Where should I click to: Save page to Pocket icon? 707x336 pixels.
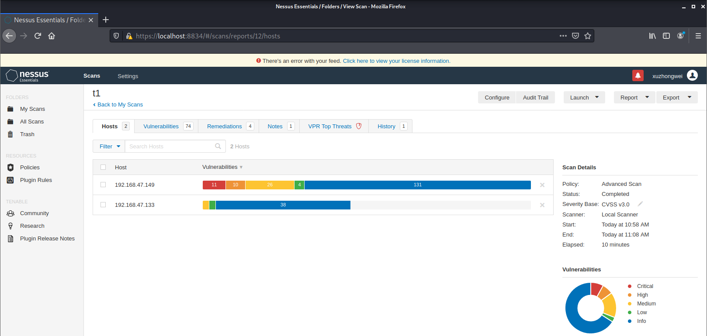pyautogui.click(x=575, y=36)
